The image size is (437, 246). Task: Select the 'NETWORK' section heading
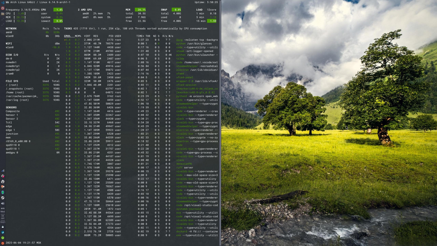(x=11, y=29)
